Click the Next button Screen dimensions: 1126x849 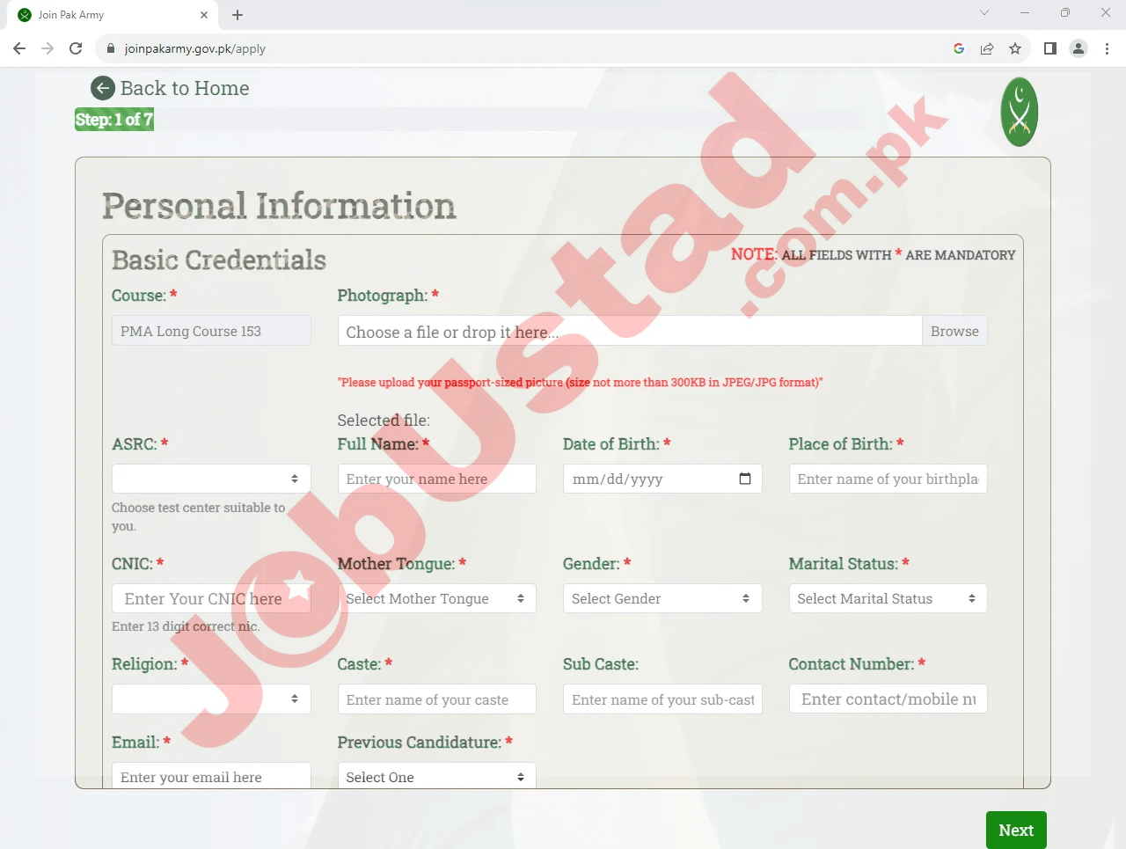[1016, 830]
